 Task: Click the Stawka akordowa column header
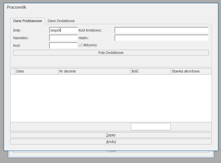(190, 71)
